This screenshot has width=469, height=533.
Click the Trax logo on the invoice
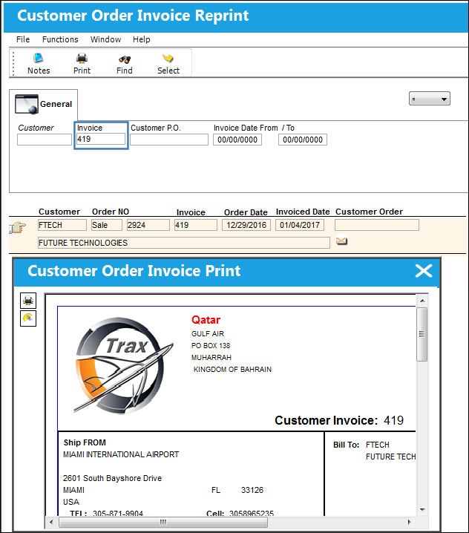point(123,365)
